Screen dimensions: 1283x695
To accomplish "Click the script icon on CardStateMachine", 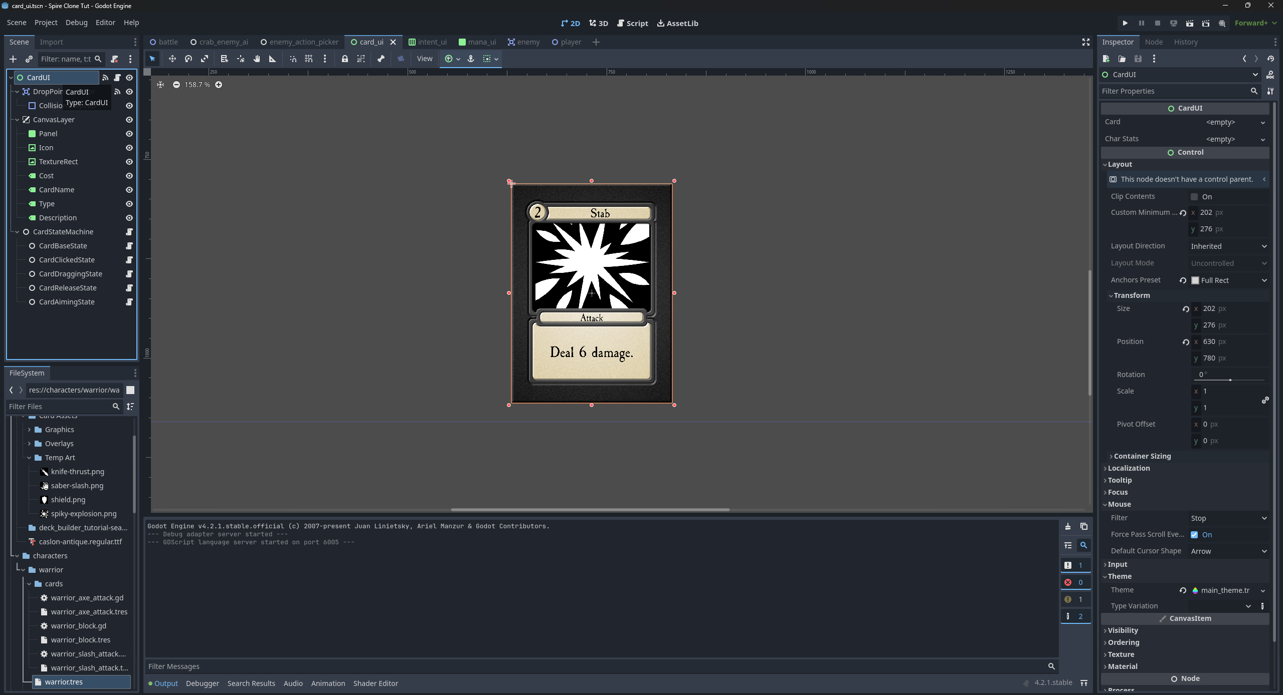I will pos(129,232).
